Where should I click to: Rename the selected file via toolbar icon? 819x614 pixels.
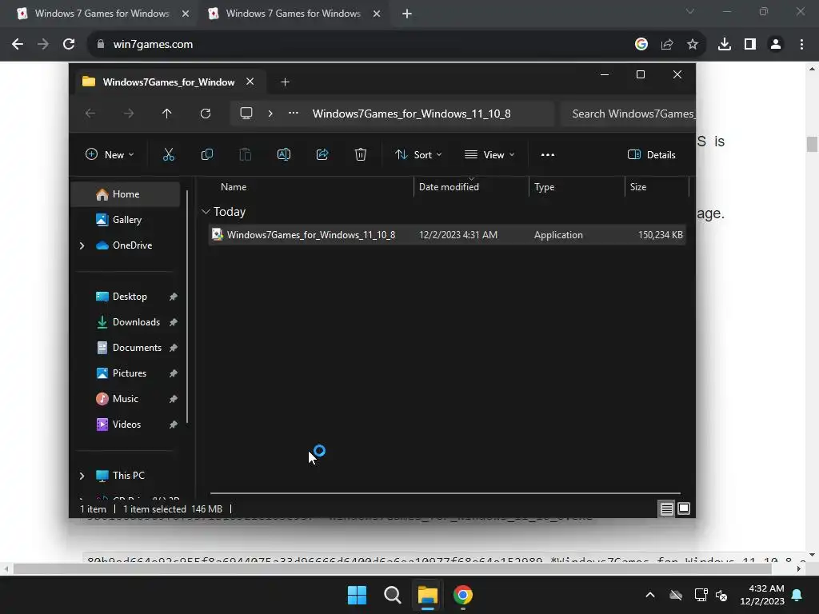click(x=284, y=154)
